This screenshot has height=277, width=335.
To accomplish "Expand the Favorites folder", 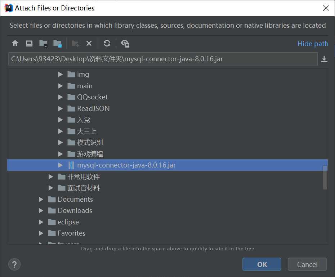I will pos(41,233).
